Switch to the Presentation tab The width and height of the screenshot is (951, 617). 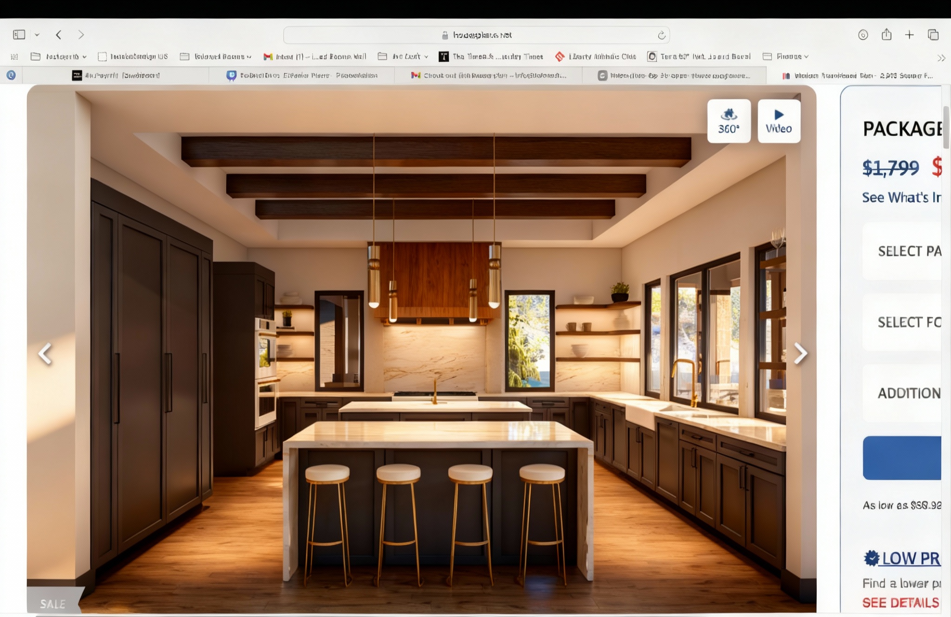(x=302, y=76)
